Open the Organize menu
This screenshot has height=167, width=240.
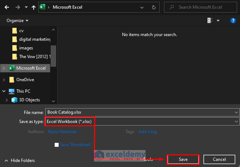(x=17, y=21)
